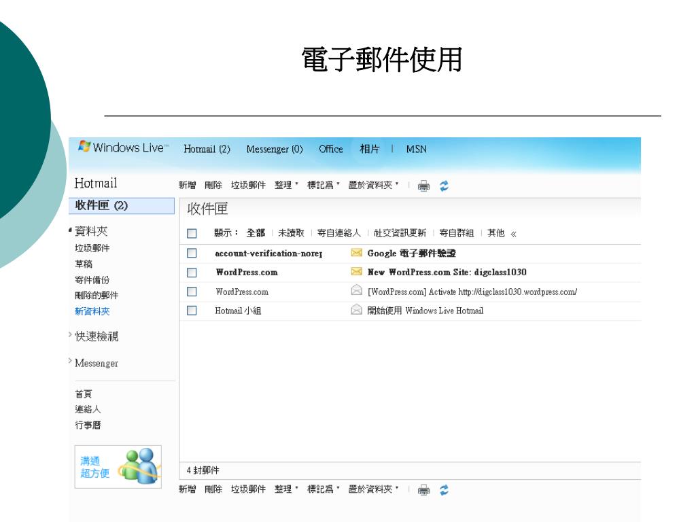Select the 全部 filter
The width and height of the screenshot is (696, 522).
(x=256, y=233)
